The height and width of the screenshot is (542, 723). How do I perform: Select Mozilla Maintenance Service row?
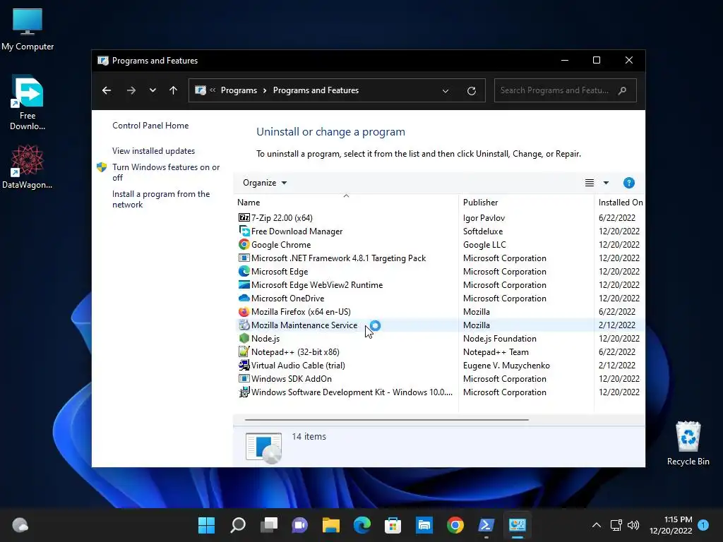tap(441, 325)
